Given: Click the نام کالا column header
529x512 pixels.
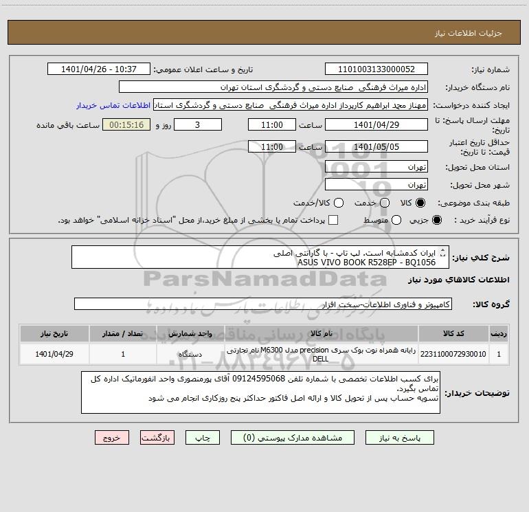Looking at the screenshot, I should tap(322, 333).
